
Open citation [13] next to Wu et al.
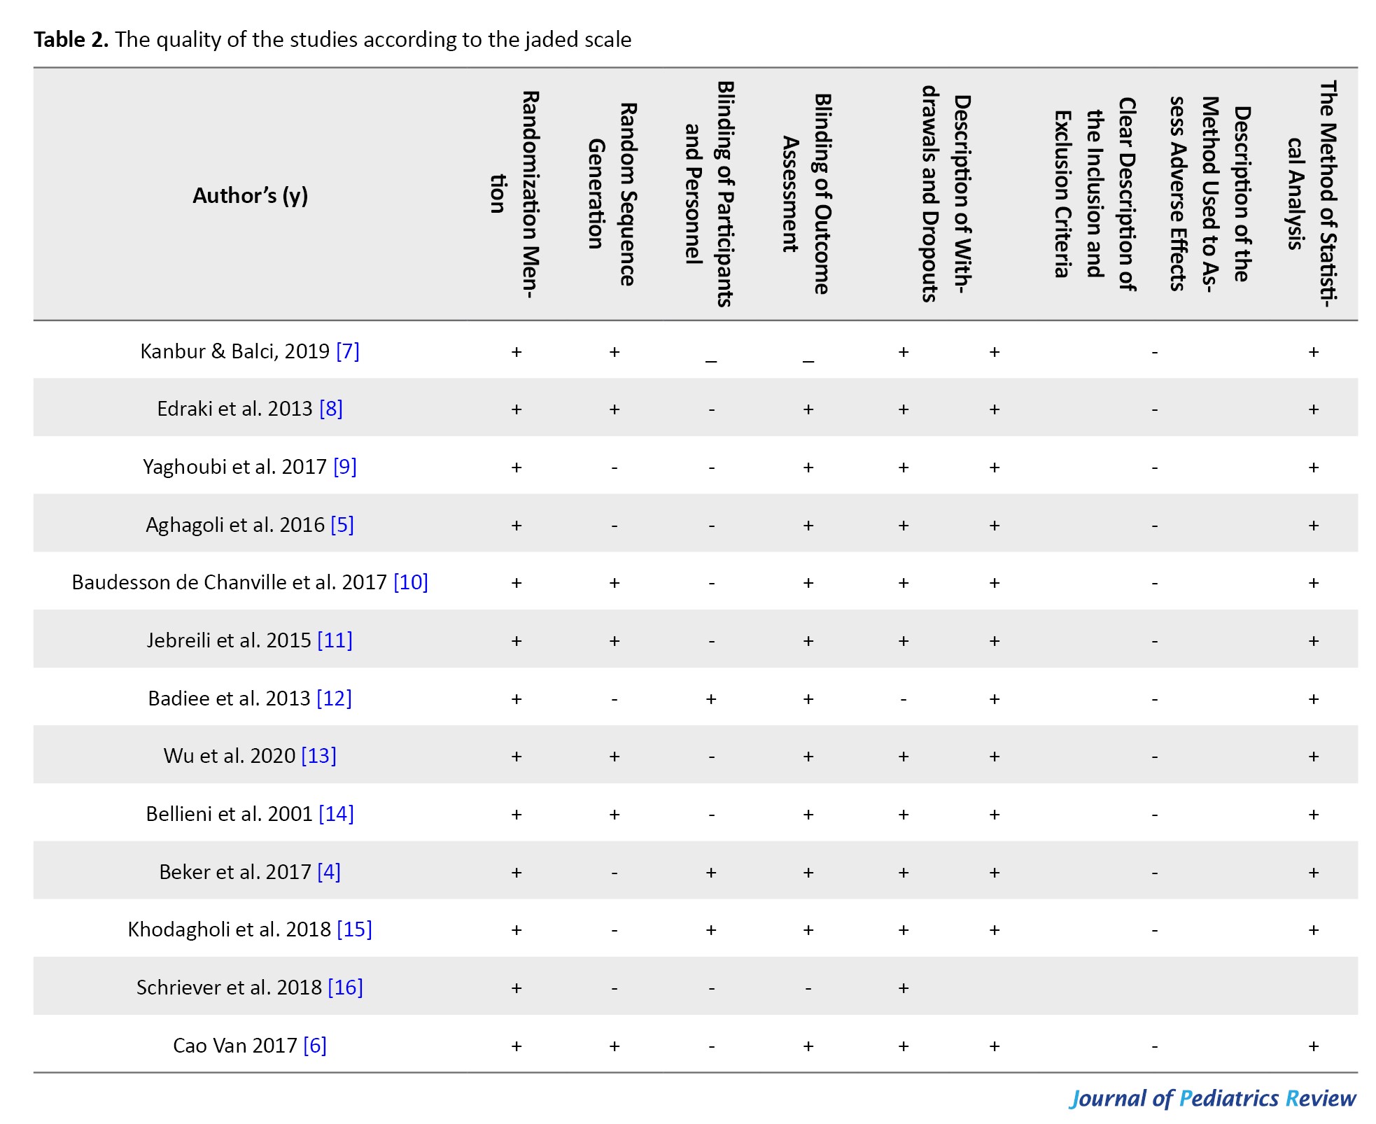point(319,755)
